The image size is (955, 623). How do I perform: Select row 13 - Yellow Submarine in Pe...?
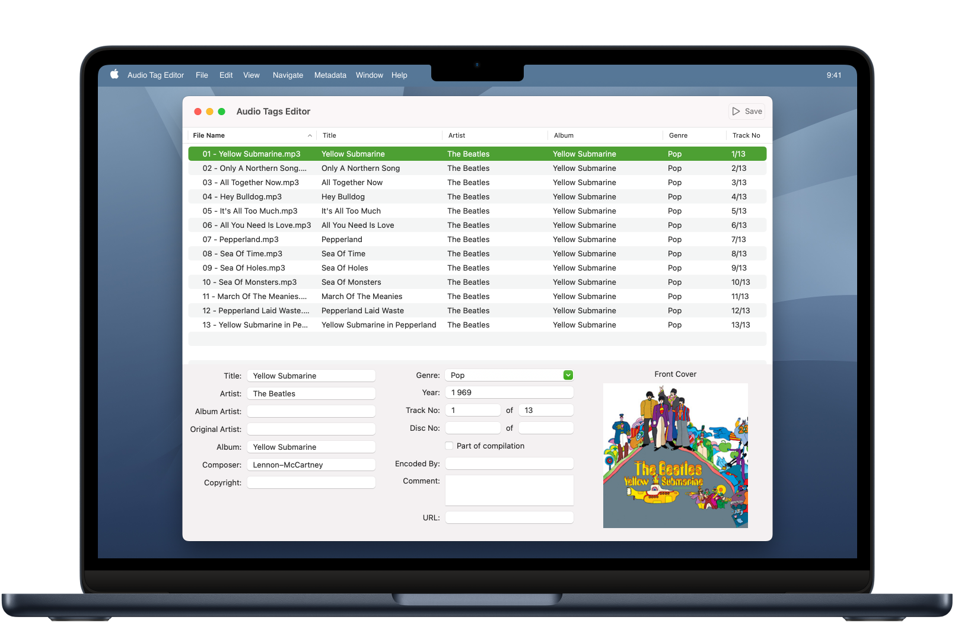pyautogui.click(x=477, y=325)
